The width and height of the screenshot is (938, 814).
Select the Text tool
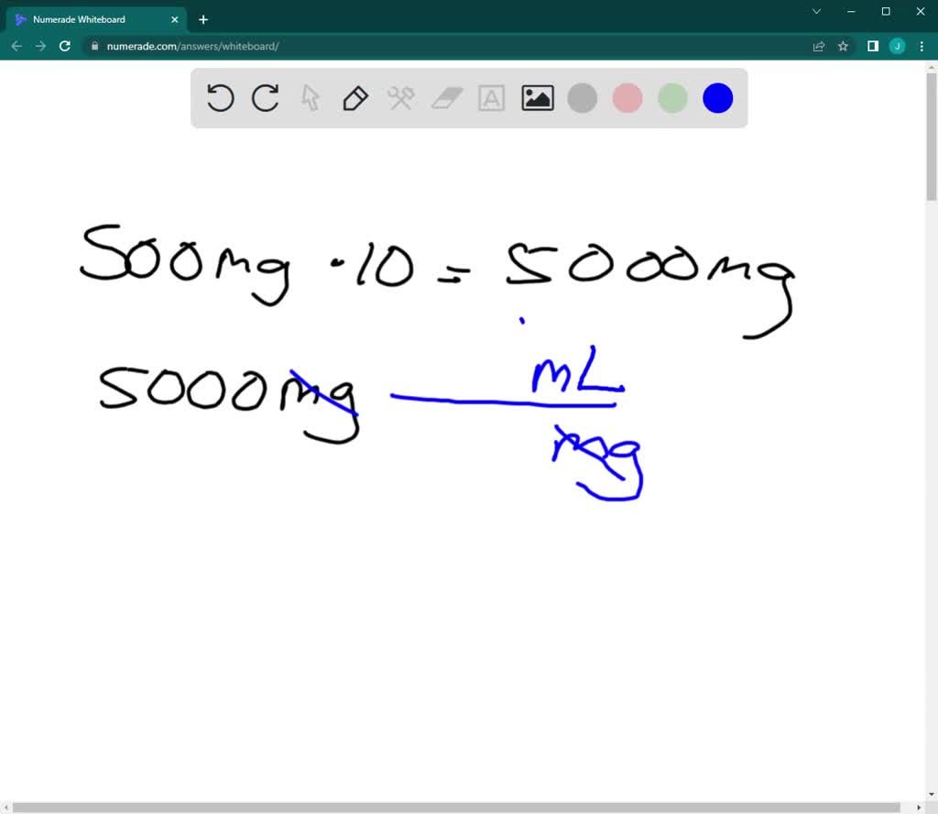(492, 98)
